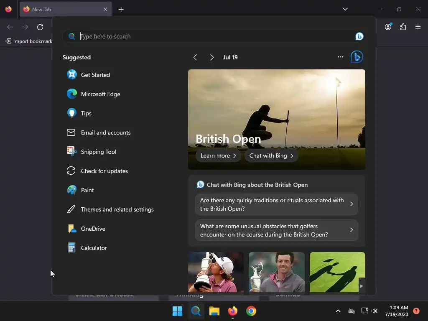Expand quirky traditions Bing chat question
Image resolution: width=428 pixels, height=321 pixels.
tap(277, 204)
